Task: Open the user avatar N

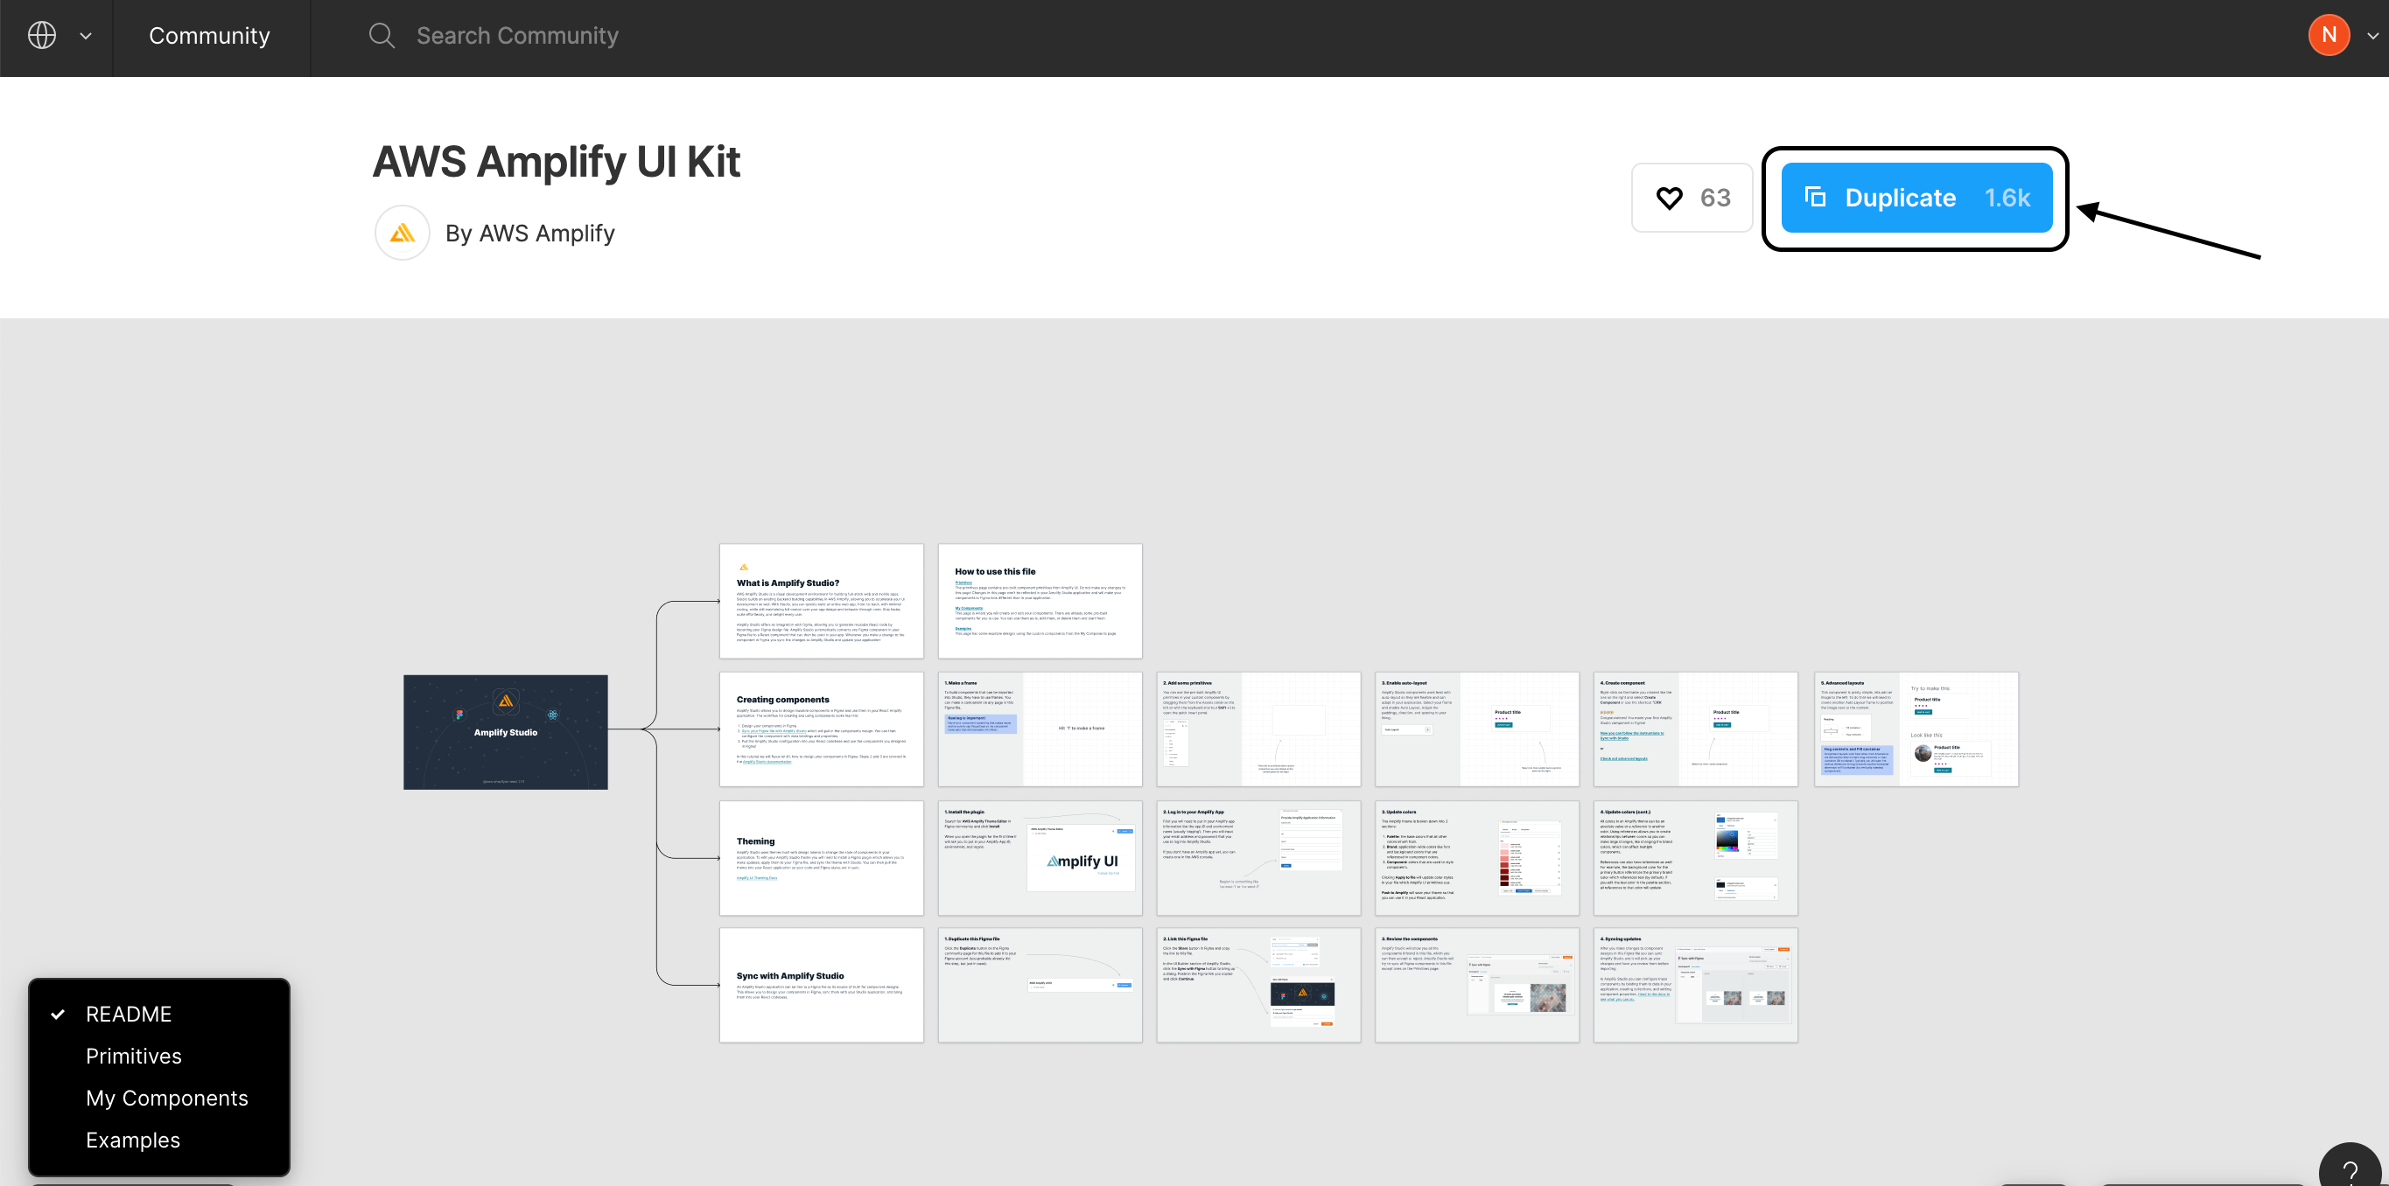Action: (x=2329, y=35)
